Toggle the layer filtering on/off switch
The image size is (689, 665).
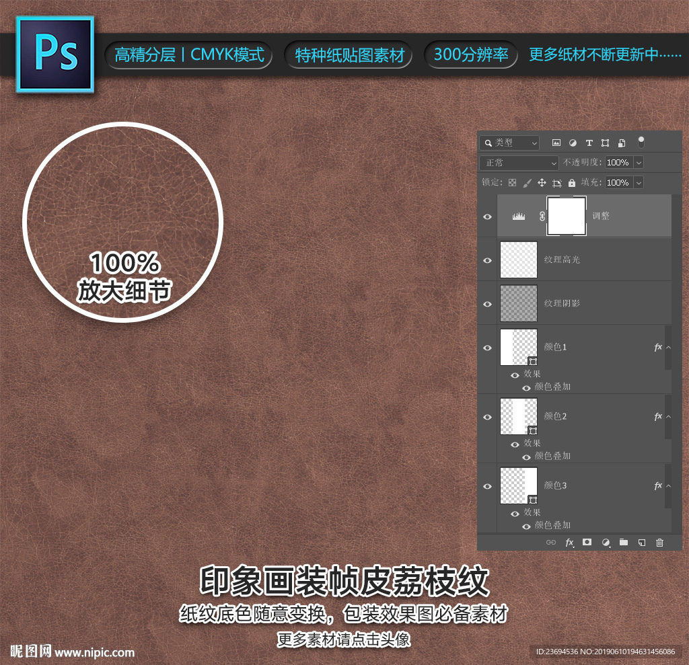pyautogui.click(x=641, y=142)
